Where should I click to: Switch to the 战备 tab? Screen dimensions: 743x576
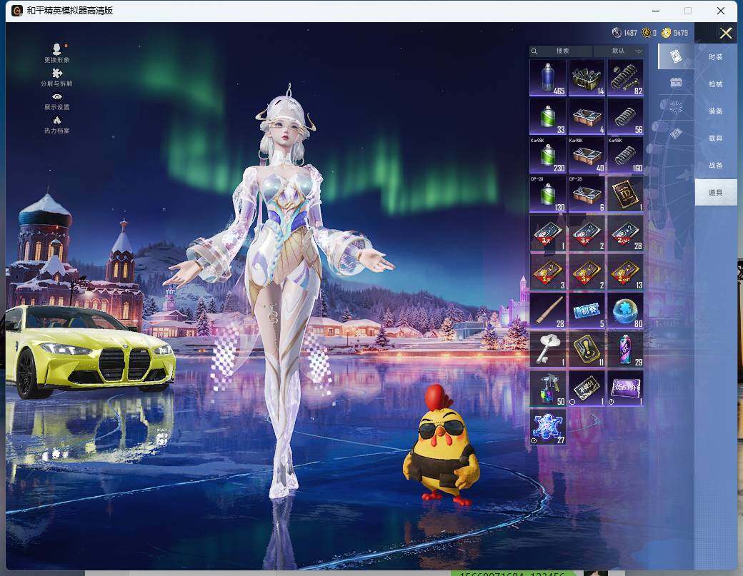716,165
